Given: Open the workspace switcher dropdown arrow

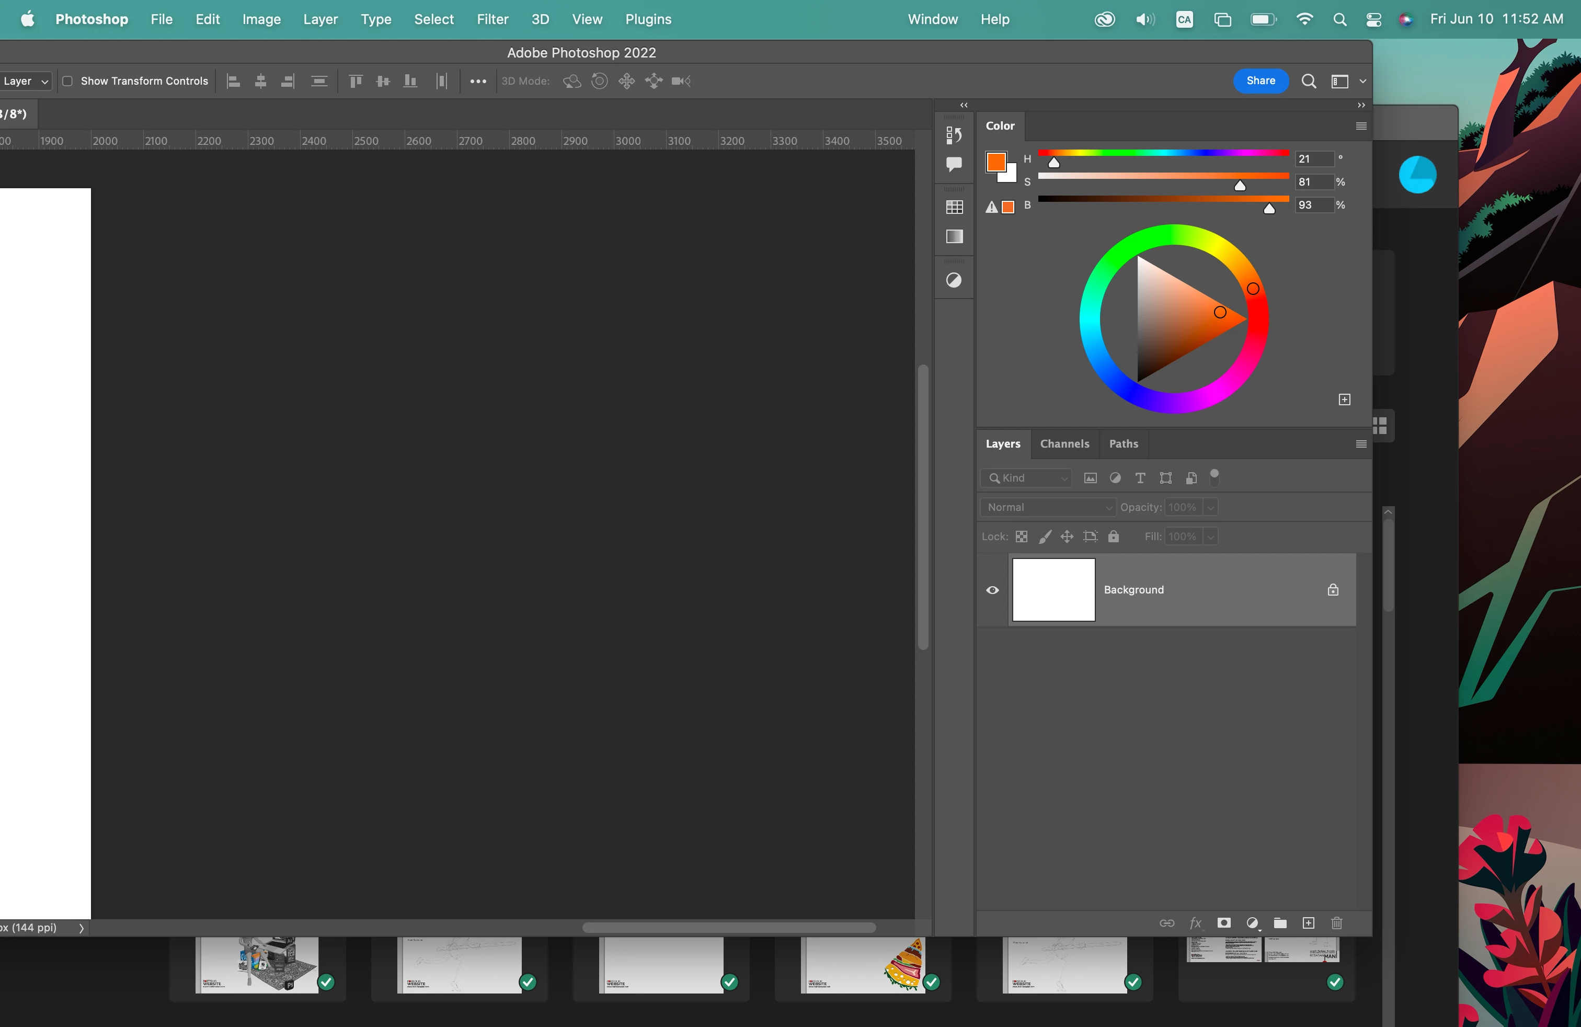Looking at the screenshot, I should point(1362,81).
